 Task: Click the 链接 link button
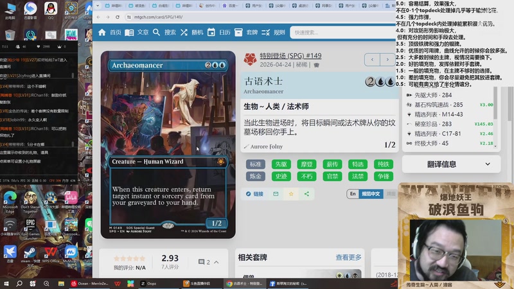pos(254,194)
